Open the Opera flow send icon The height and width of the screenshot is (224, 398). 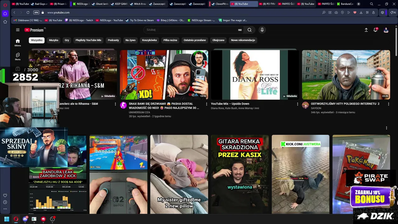click(349, 12)
